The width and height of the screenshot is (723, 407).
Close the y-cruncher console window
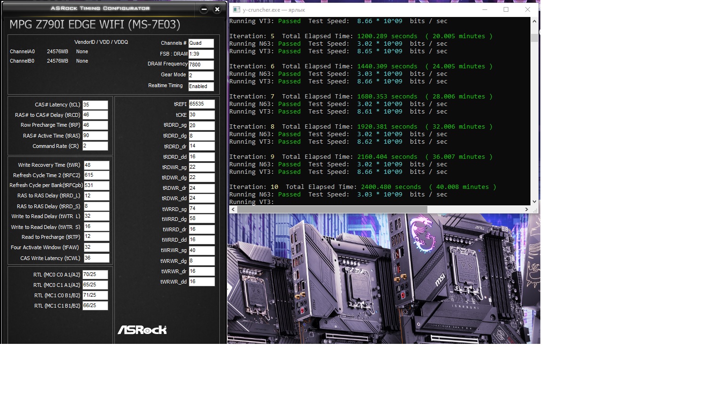tap(528, 9)
